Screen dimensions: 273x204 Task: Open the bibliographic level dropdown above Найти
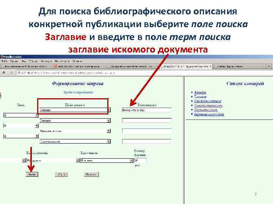[x=53, y=161]
